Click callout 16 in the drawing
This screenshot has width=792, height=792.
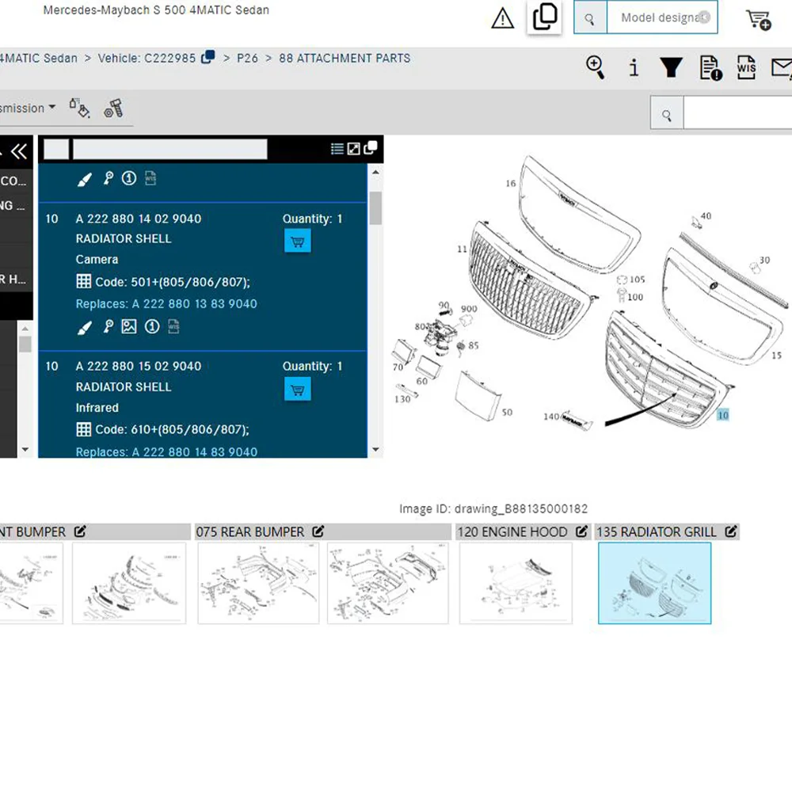(511, 184)
